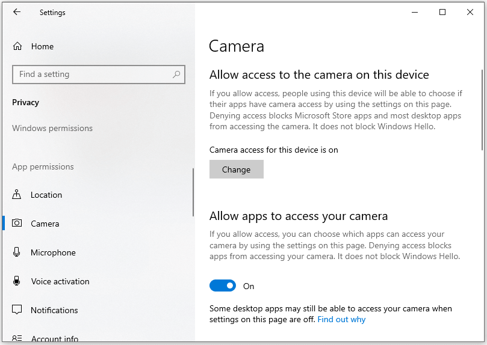Turn off app camera access toggle

(223, 285)
